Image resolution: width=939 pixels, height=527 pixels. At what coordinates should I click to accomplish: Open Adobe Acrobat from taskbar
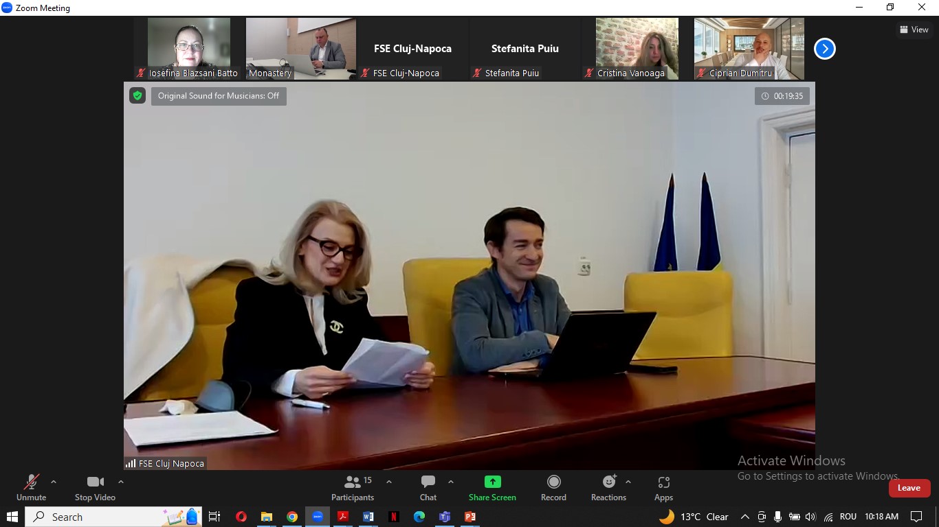pos(343,517)
